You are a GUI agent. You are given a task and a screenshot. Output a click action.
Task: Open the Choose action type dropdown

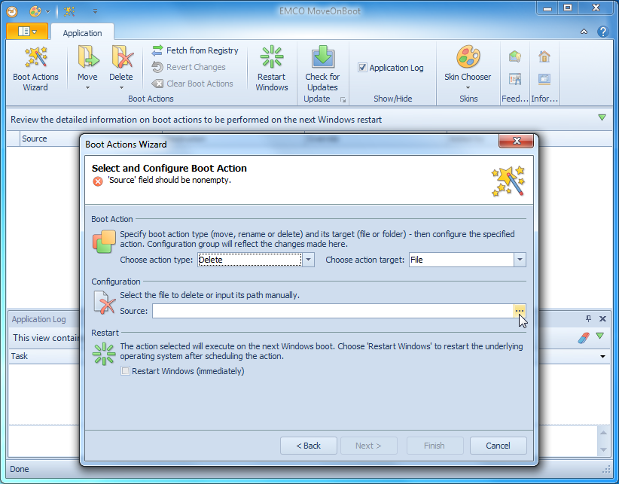309,260
